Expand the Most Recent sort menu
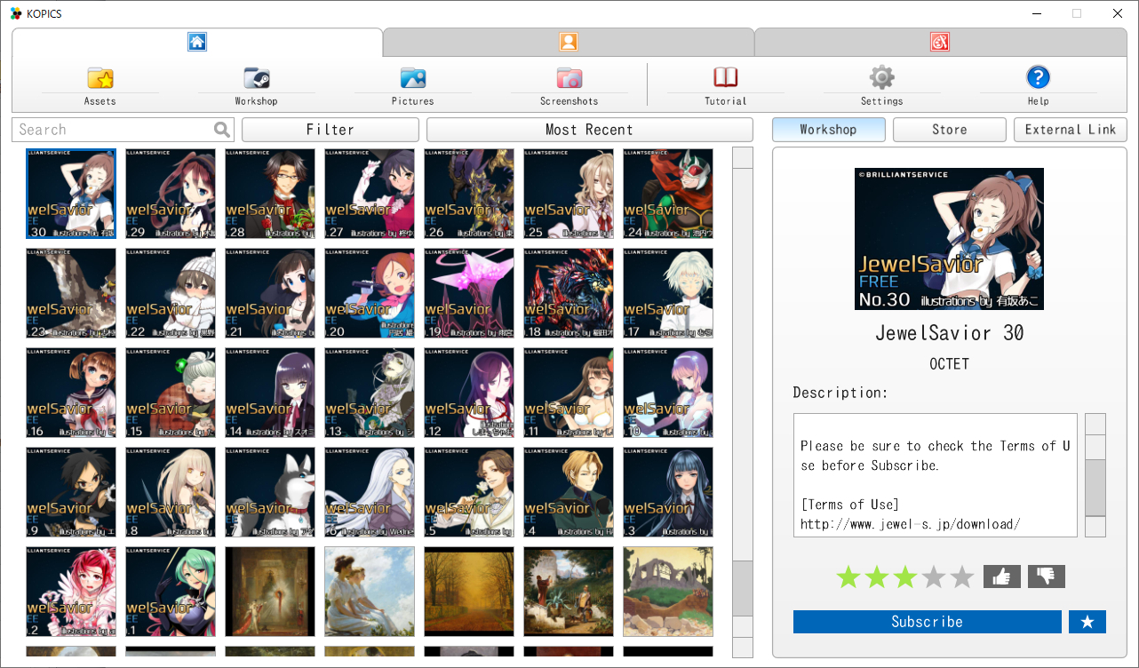 [589, 130]
